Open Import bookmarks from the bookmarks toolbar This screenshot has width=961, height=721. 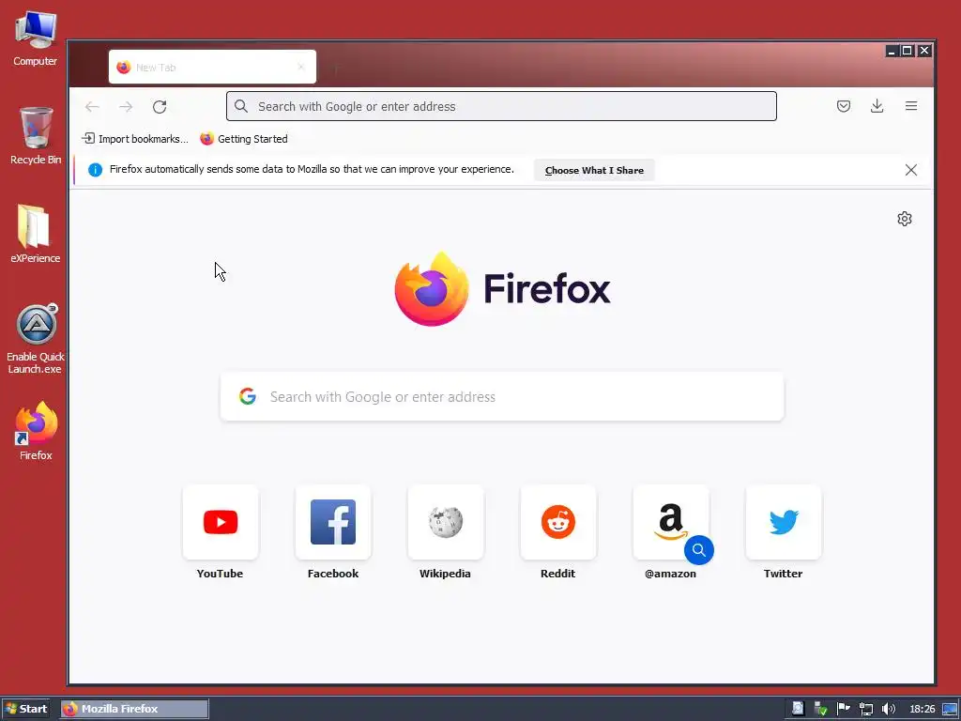(135, 139)
